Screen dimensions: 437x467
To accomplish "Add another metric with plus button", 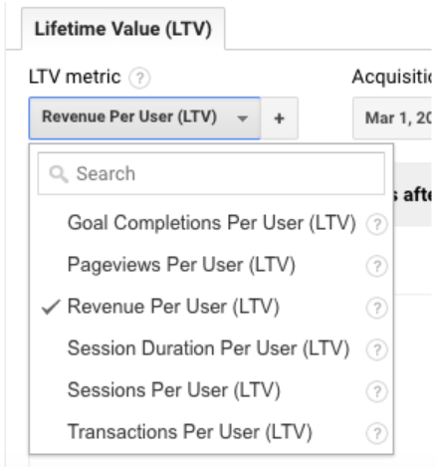I will (279, 118).
